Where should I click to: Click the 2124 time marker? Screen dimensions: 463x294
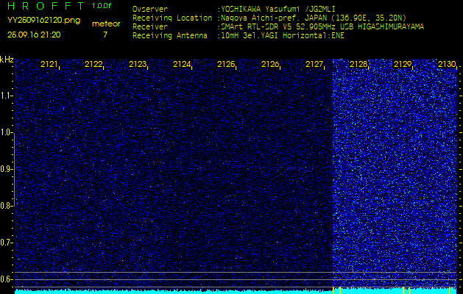[x=182, y=64]
